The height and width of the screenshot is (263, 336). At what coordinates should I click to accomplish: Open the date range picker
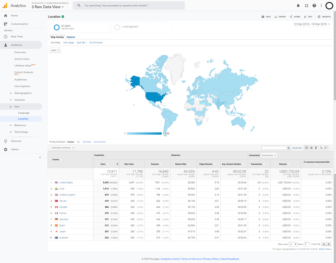click(x=312, y=24)
